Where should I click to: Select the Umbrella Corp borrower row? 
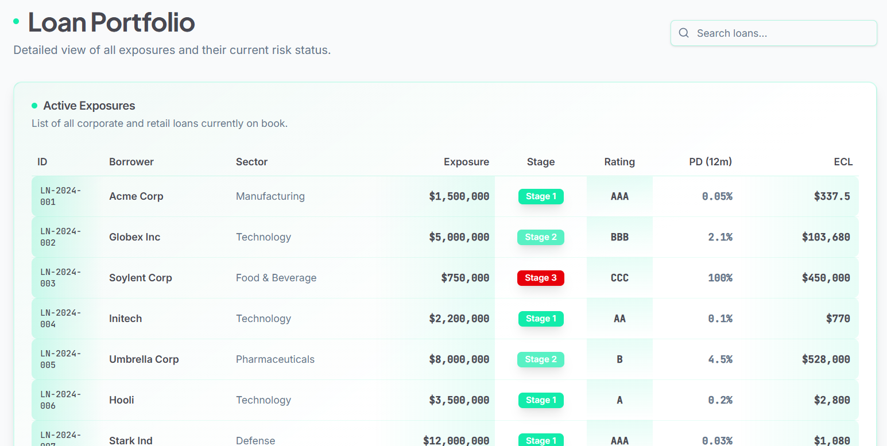445,359
